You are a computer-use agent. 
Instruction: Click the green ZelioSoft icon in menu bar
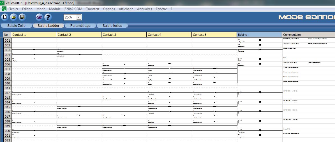[x=4, y=9]
